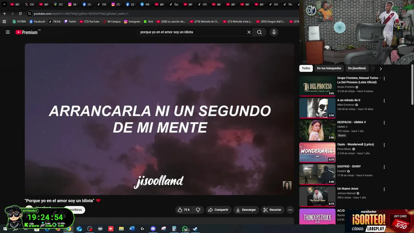Open options for EASYKID - SHINY video
The image size is (414, 233).
384,167
